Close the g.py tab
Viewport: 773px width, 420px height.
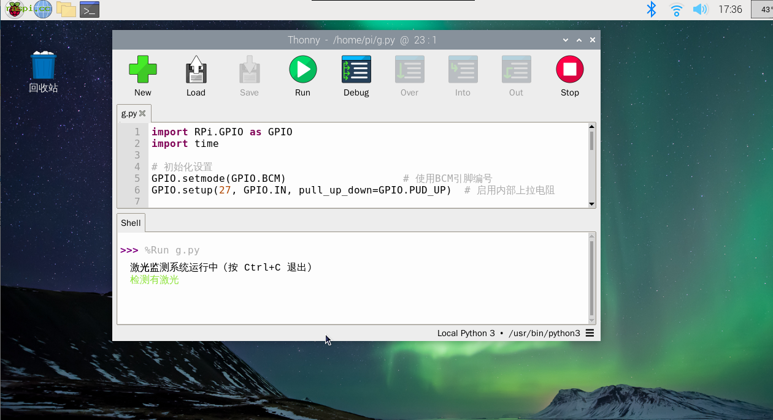(x=143, y=113)
